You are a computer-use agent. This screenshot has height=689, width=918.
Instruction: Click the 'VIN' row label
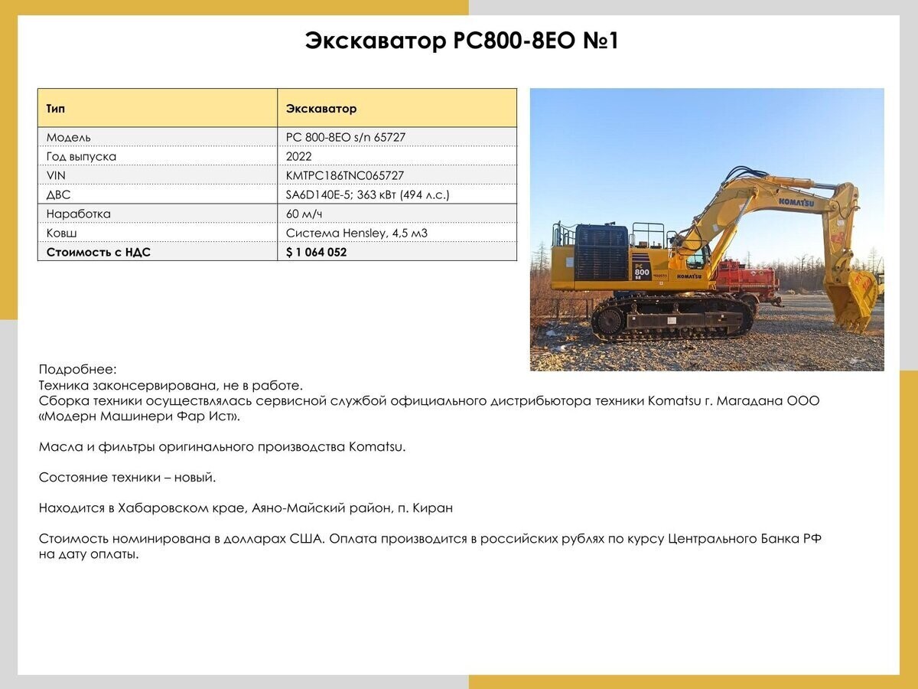point(56,175)
